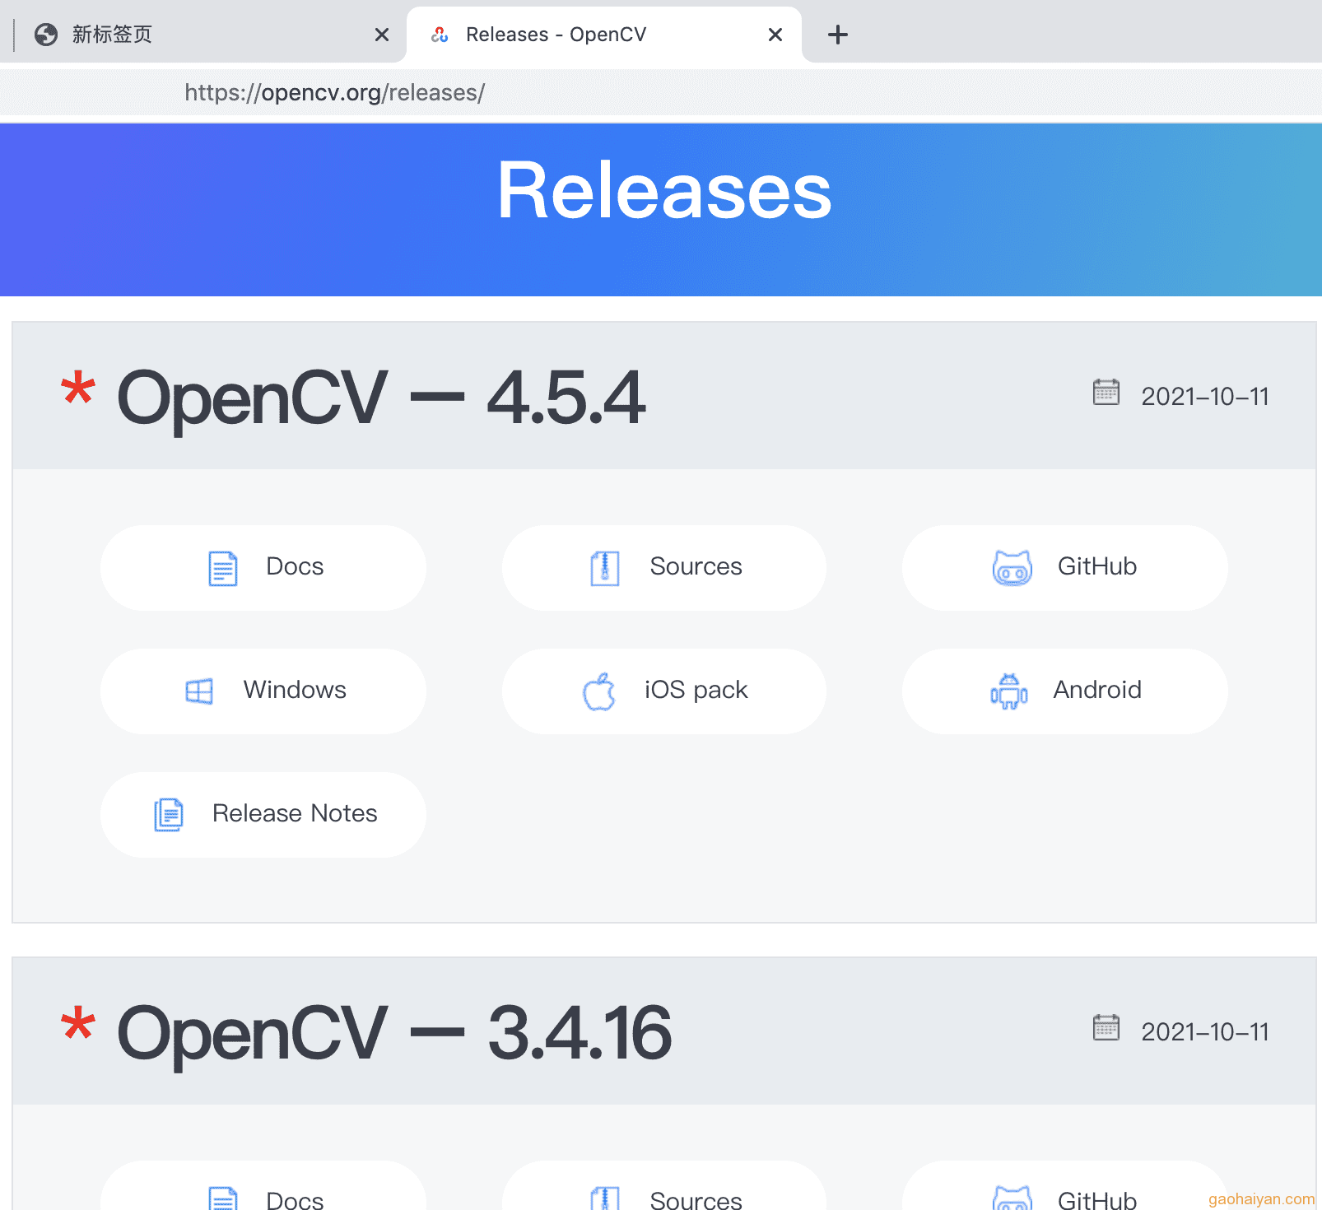
Task: Open GitHub page for OpenCV 3.4.16
Action: coord(1065,1187)
